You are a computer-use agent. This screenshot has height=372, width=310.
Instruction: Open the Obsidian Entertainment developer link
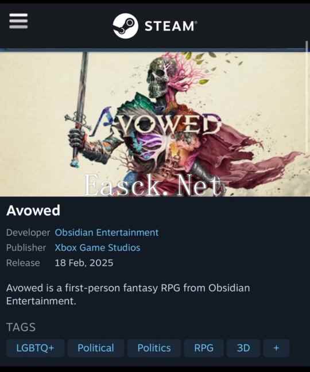(x=107, y=232)
